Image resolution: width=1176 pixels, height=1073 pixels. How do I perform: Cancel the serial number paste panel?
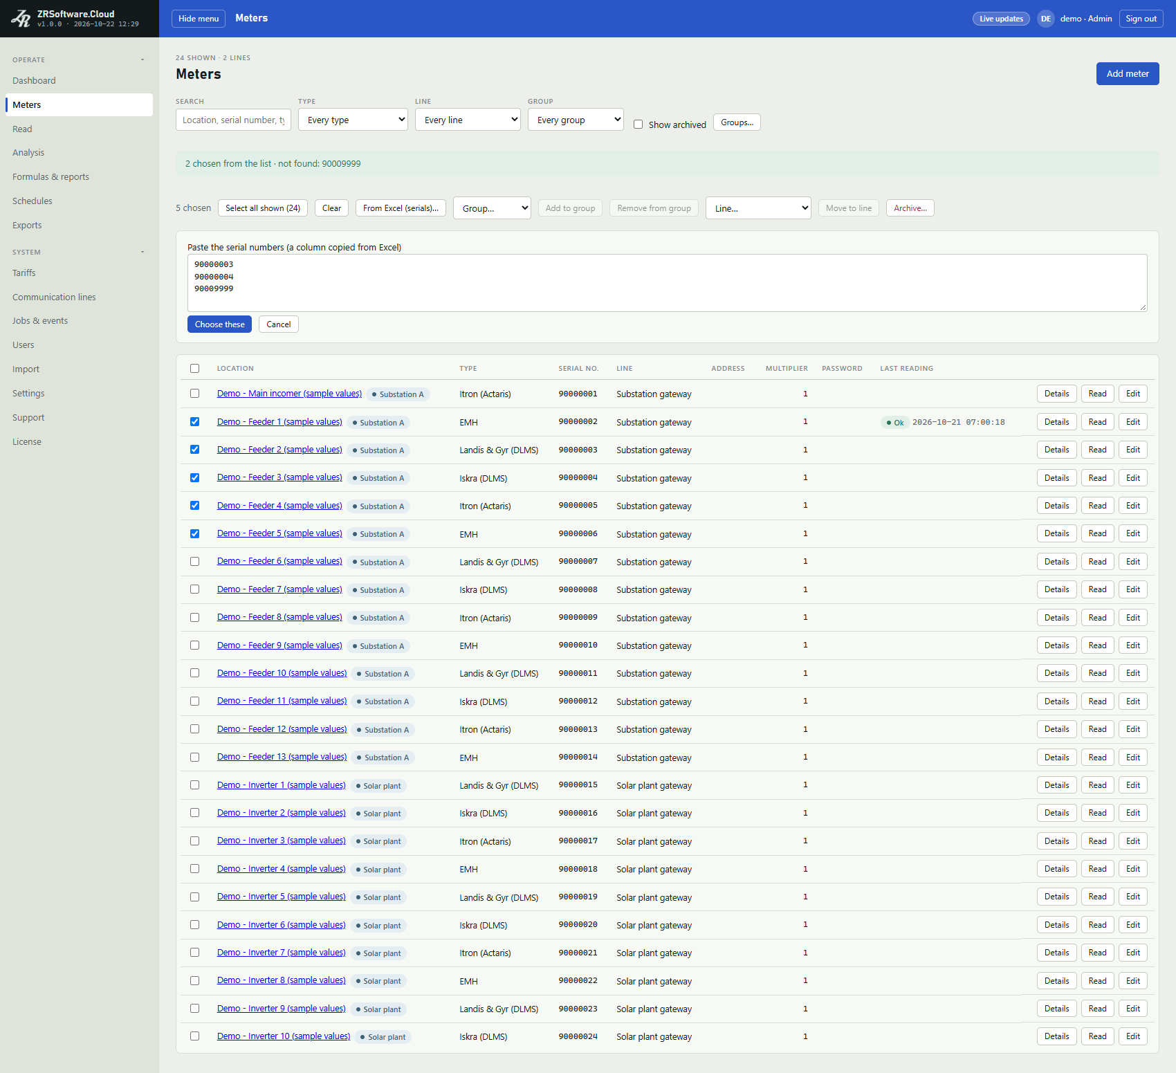click(x=279, y=324)
